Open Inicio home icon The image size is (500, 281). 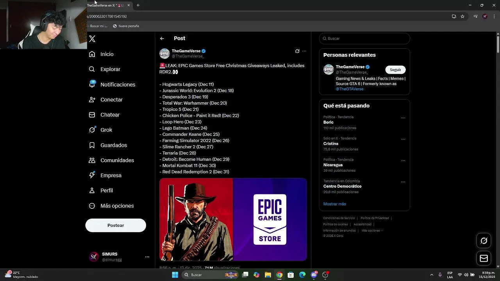pyautogui.click(x=92, y=54)
